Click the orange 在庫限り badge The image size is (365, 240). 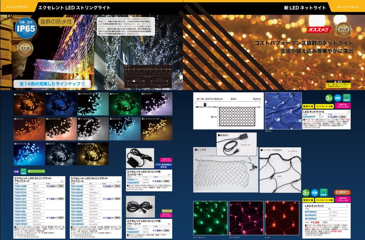(342, 192)
